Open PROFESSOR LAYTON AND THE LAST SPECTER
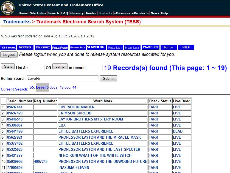Image resolution: width=230 pixels, height=173 pixels. coord(99,149)
